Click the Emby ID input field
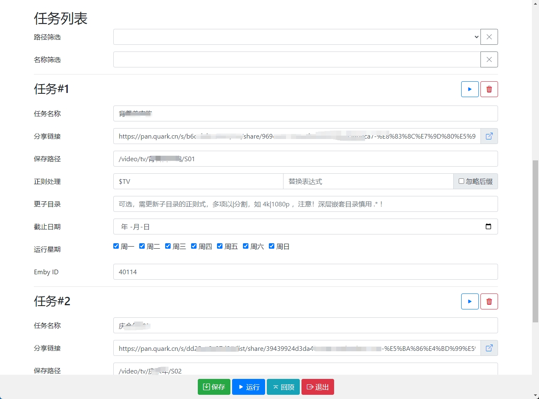 click(x=305, y=271)
